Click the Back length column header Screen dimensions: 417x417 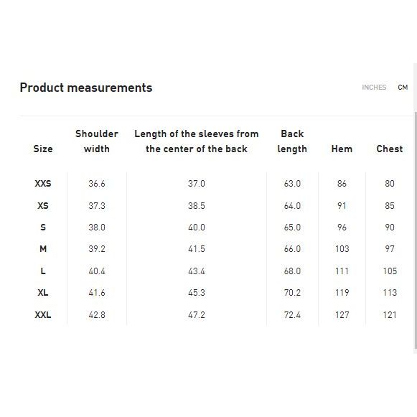click(x=292, y=141)
